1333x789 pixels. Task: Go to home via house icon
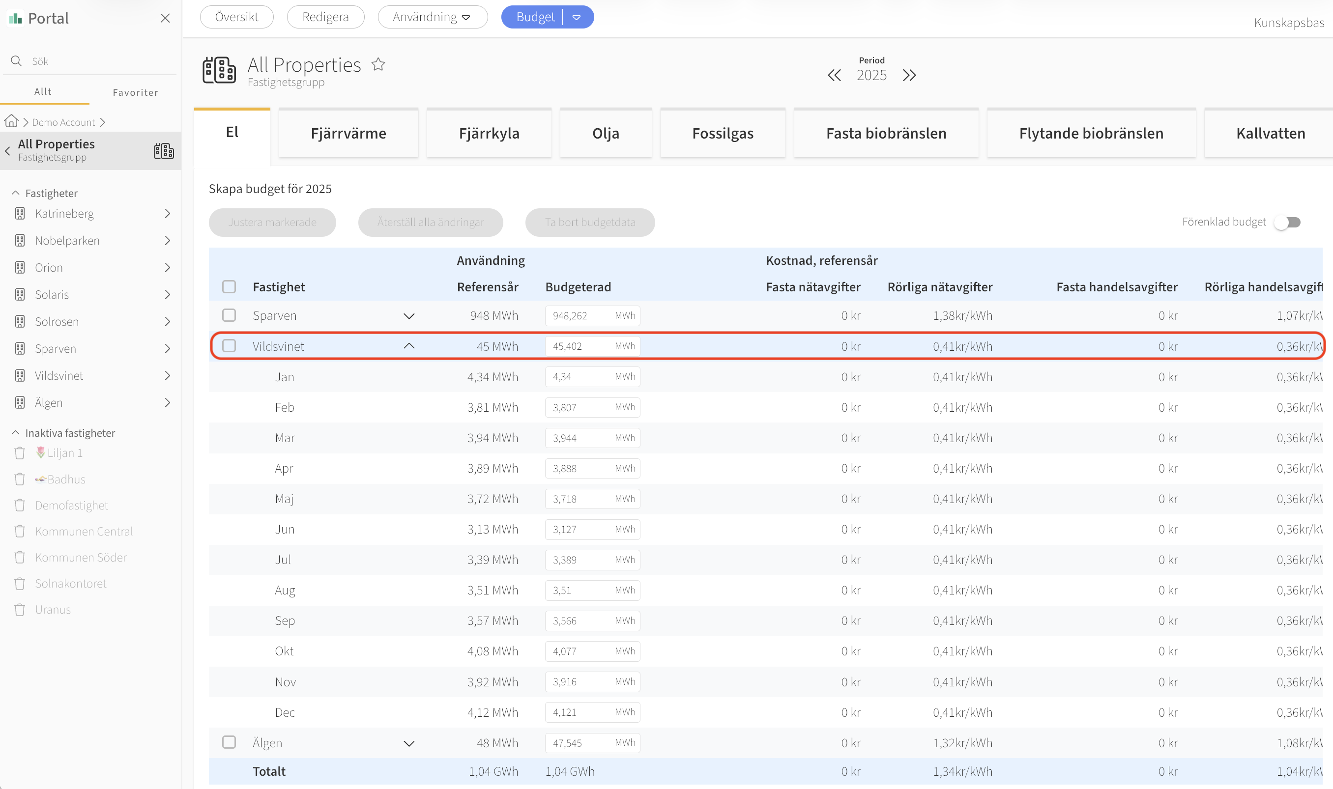click(x=11, y=122)
